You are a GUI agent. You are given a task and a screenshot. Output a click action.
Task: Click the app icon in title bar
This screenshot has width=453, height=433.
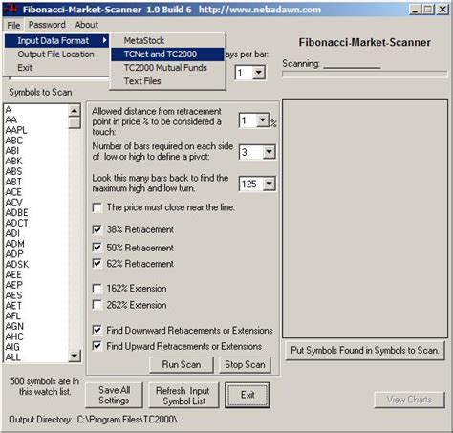11,9
